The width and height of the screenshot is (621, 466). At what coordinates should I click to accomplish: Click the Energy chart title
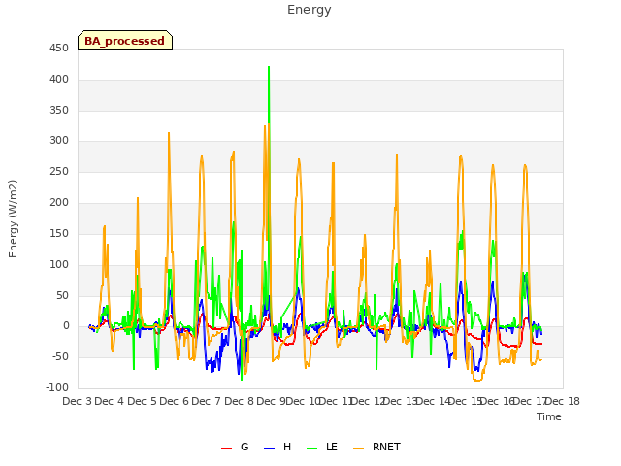click(310, 10)
